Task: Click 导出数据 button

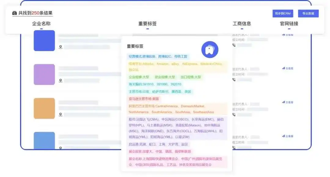Action: click(x=308, y=13)
